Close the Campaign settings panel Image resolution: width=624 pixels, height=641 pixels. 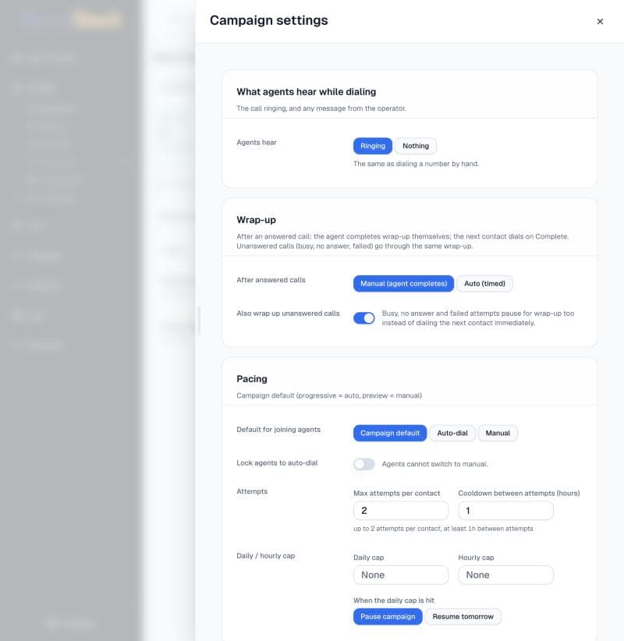point(600,21)
